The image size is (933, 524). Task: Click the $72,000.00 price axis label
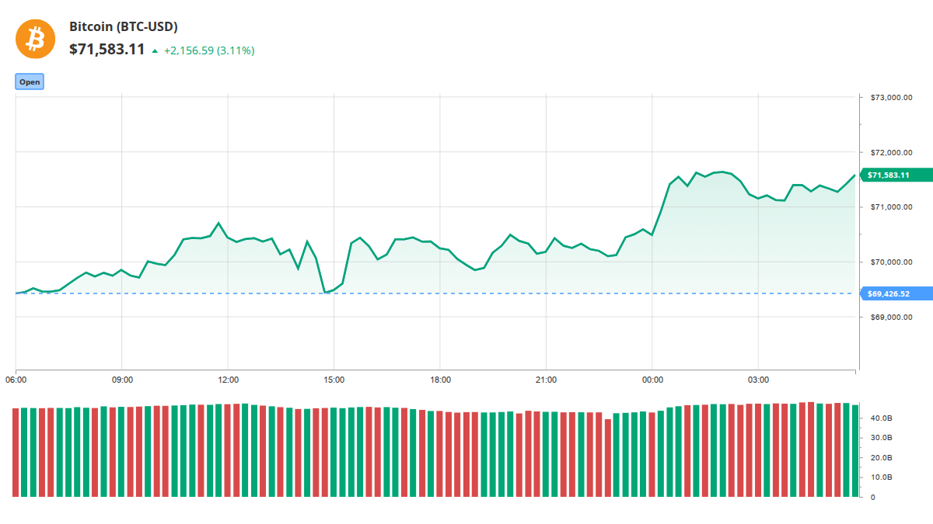(890, 152)
